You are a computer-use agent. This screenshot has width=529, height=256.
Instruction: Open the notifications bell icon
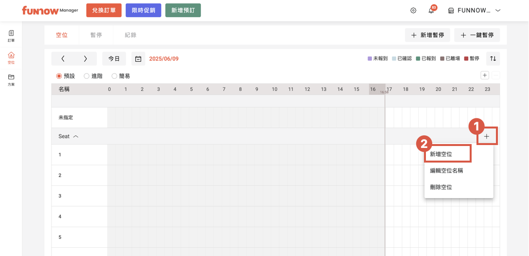pos(431,11)
